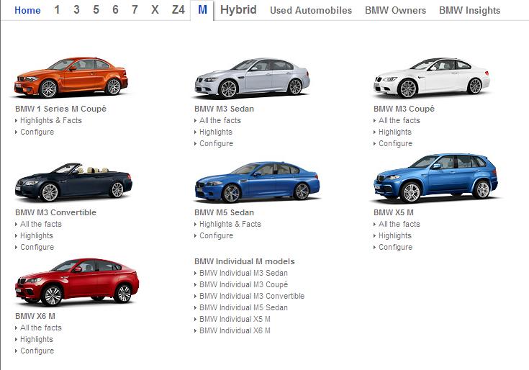
Task: Select the blue BMW M5 Sedan picture
Action: [x=256, y=182]
